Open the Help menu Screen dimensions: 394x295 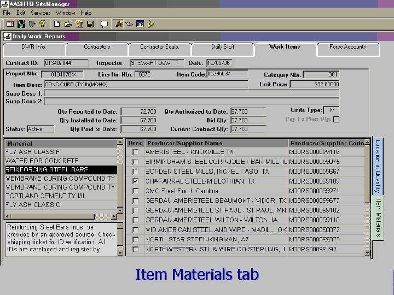pyautogui.click(x=86, y=13)
